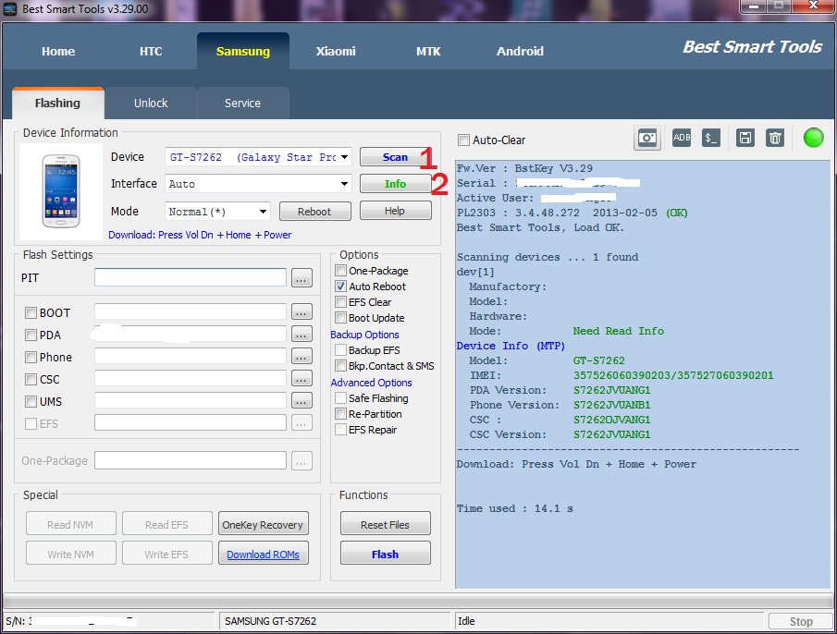This screenshot has width=837, height=634.
Task: Click the Scan button
Action: click(395, 157)
